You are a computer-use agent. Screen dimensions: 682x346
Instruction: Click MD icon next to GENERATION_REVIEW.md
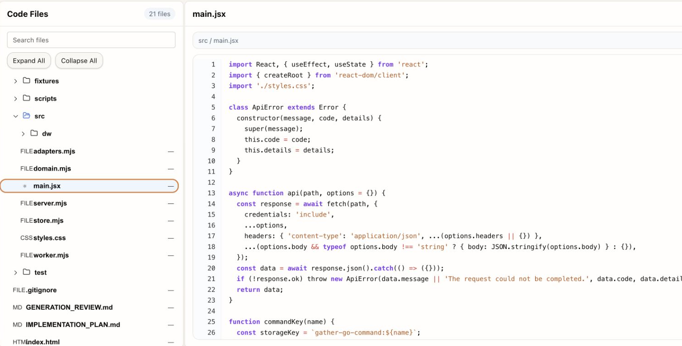click(17, 307)
